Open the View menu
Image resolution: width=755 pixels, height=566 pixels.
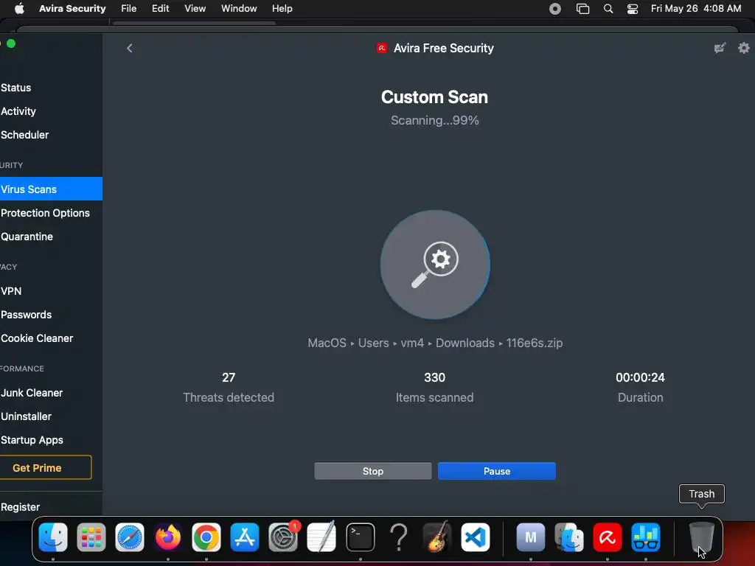pyautogui.click(x=195, y=9)
